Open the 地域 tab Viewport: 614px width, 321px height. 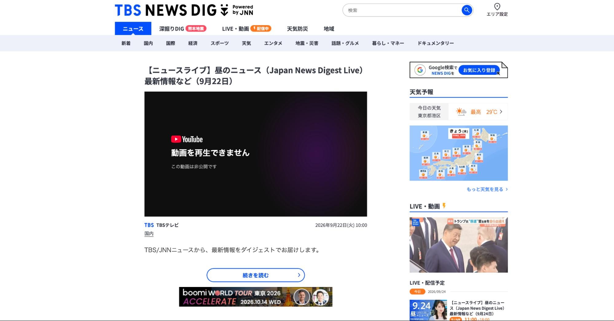(x=329, y=29)
